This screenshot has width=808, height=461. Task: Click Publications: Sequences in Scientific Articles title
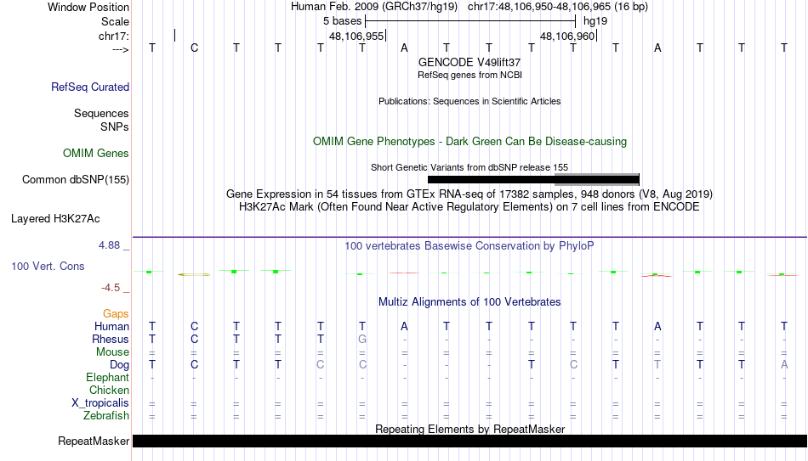click(469, 101)
